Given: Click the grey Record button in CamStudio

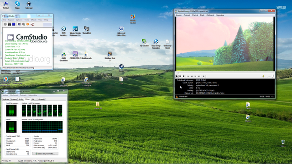Looking at the screenshot, I should coord(5,24).
